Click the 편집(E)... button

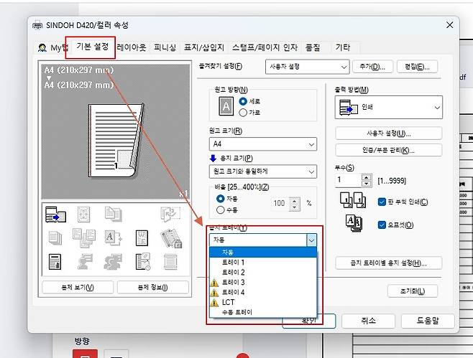[x=417, y=67]
